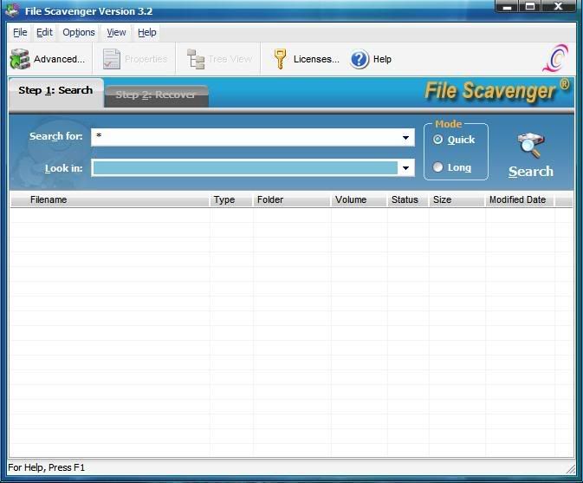Close the File Scavenger window

click(558, 6)
